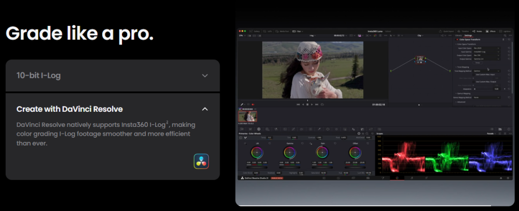Adjust the Adaptation slider
The width and height of the screenshot is (519, 211).
483,89
